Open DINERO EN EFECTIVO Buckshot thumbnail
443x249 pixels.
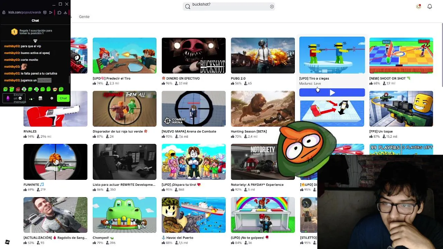(x=193, y=55)
